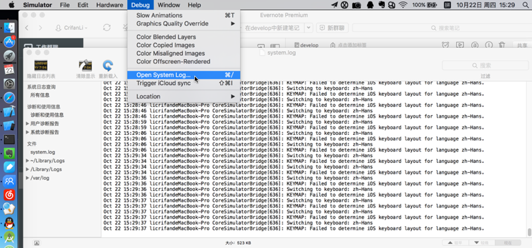Click Evernote presentation mode icon
532x248 pixels.
[460, 45]
